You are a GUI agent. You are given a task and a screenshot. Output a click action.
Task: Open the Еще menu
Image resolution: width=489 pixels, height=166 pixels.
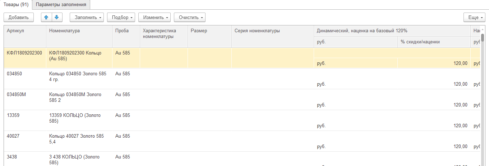(474, 17)
